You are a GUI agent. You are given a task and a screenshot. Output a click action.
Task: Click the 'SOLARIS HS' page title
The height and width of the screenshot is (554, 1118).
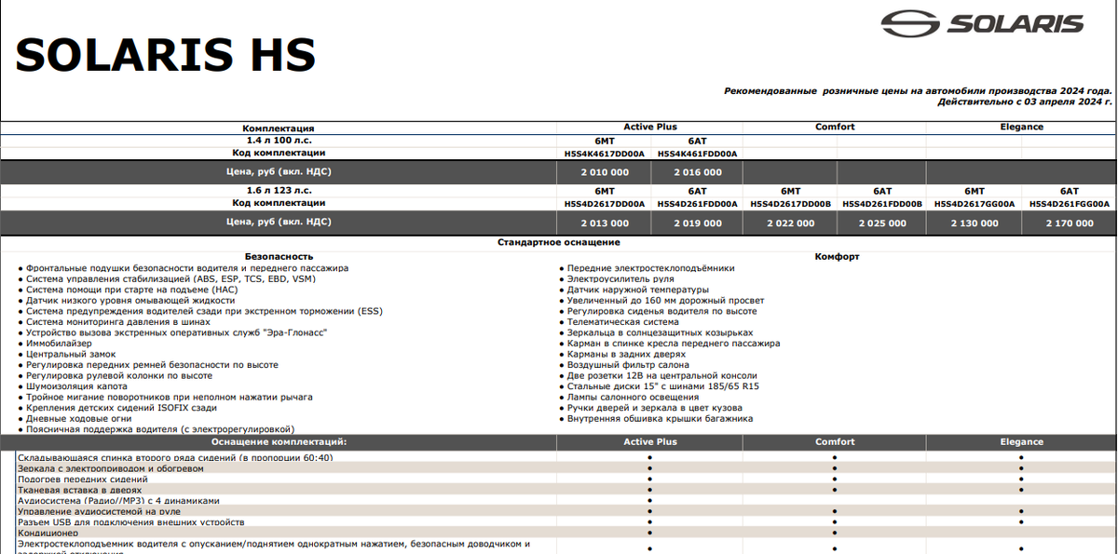pos(166,55)
